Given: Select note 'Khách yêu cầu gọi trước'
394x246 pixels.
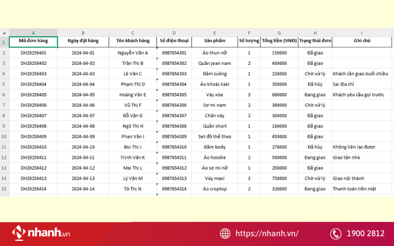Looking at the screenshot, I should [362, 95].
